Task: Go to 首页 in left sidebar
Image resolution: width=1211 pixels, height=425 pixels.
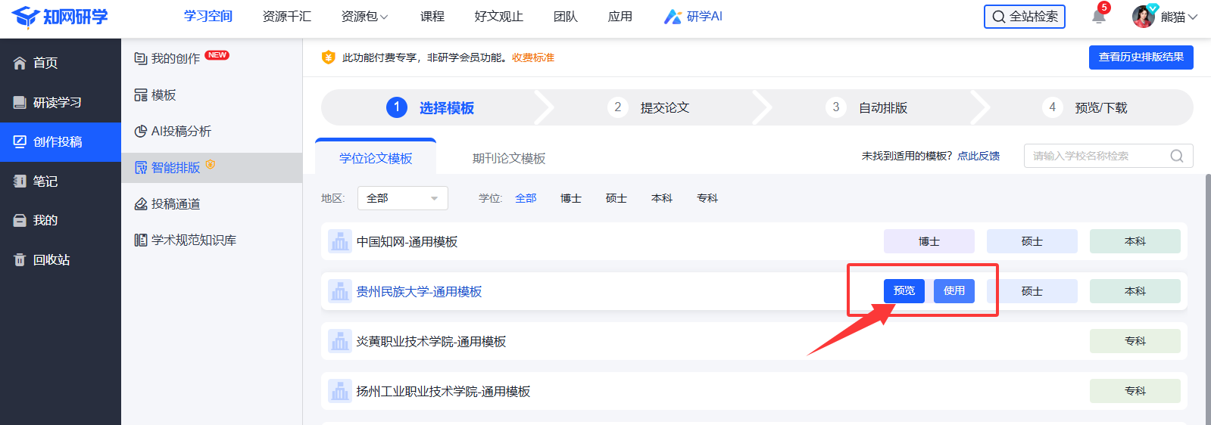Action: [x=45, y=63]
